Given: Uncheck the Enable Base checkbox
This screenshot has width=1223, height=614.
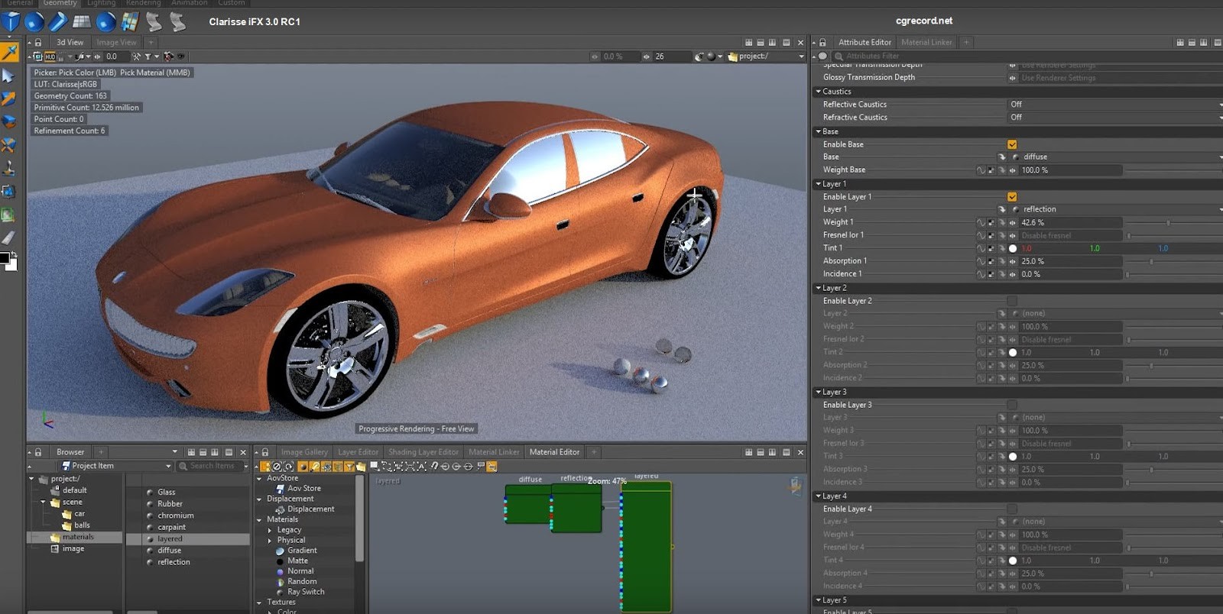Looking at the screenshot, I should click(x=1012, y=144).
